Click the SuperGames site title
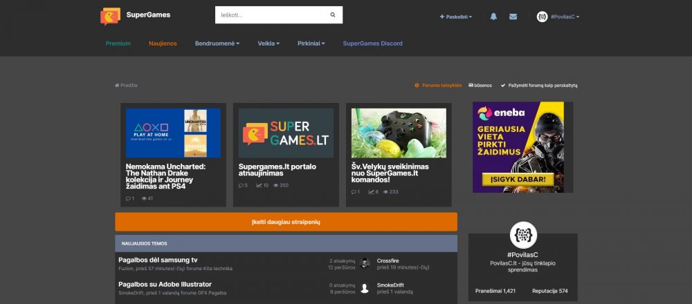Image resolution: width=692 pixels, height=304 pixels. 148,15
